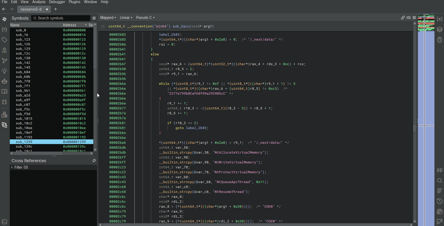The image size is (444, 226).
Task: Open the Analysis menu
Action: pyautogui.click(x=39, y=2)
